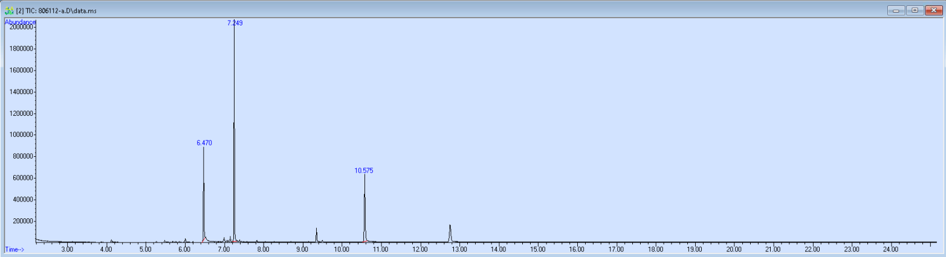Image resolution: width=946 pixels, height=257 pixels.
Task: Click the 10.00 time axis tick label
Action: 342,249
